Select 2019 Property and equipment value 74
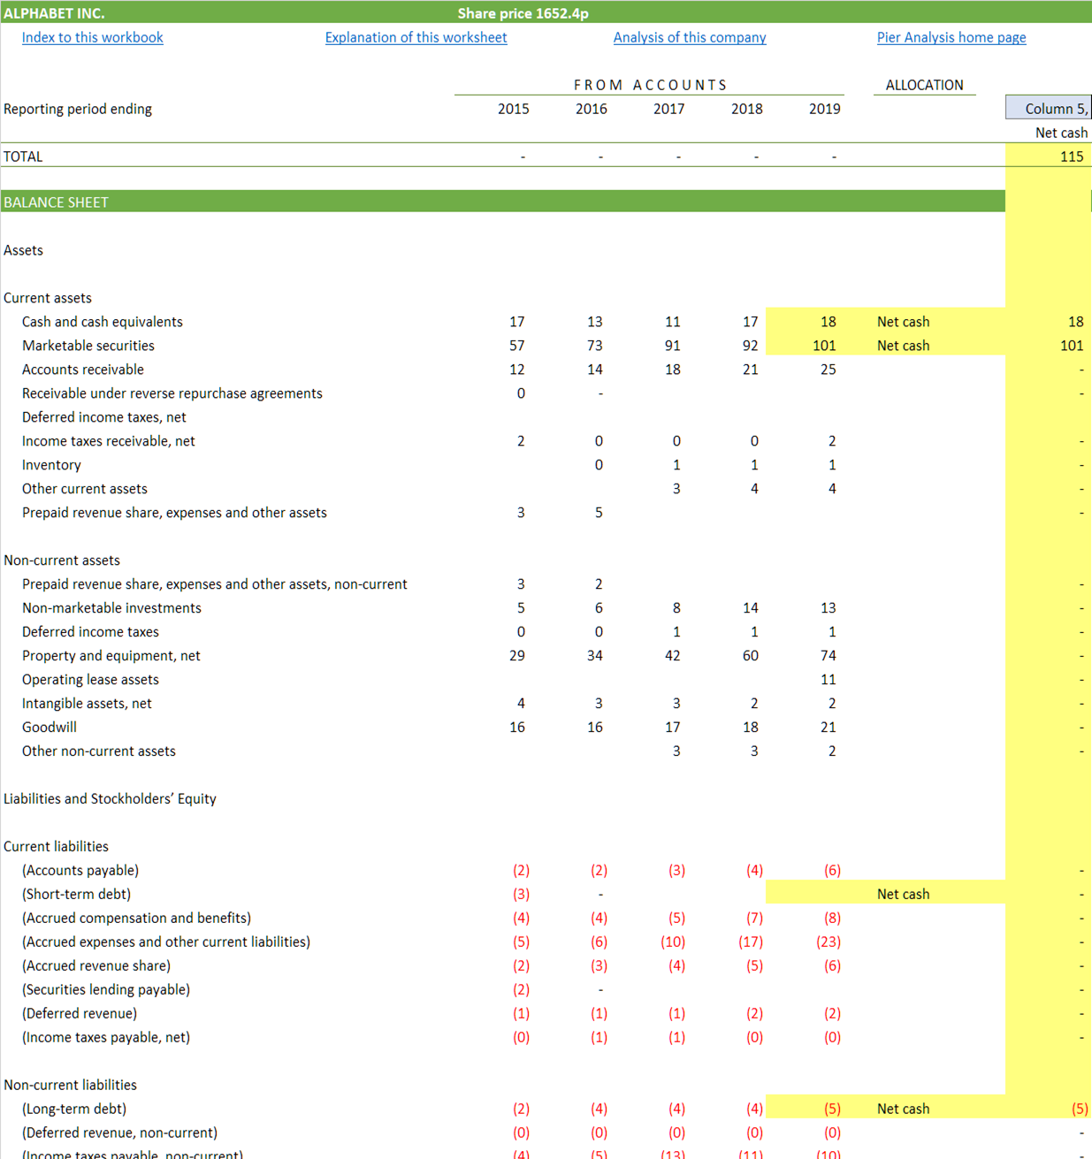The width and height of the screenshot is (1092, 1159). pos(828,656)
